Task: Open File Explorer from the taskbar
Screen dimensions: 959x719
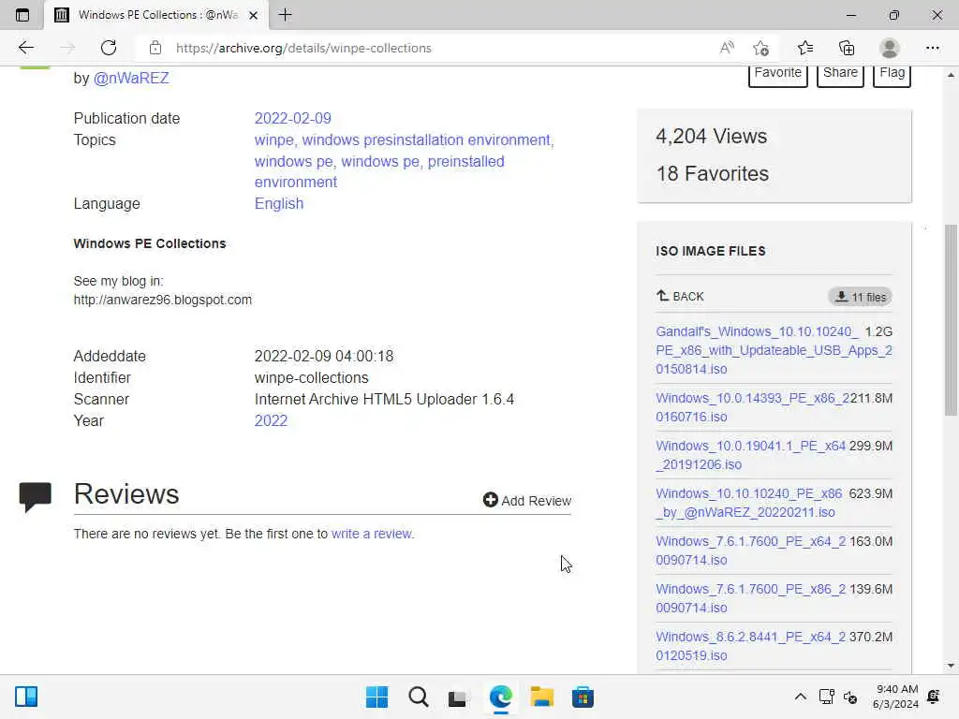Action: tap(542, 697)
